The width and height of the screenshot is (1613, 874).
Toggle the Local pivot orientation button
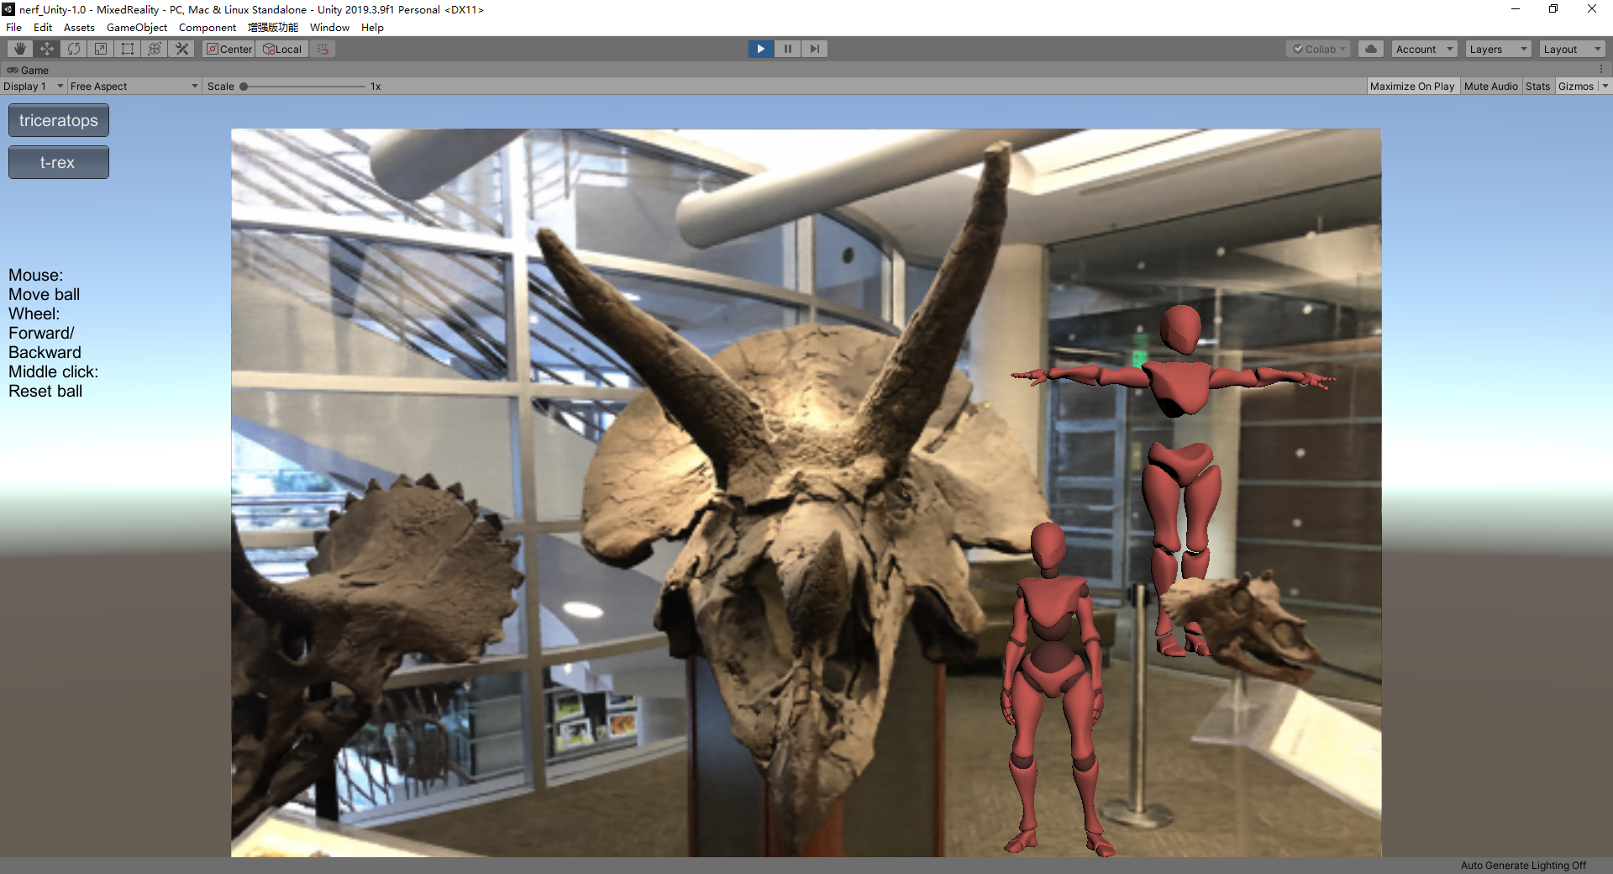tap(281, 48)
